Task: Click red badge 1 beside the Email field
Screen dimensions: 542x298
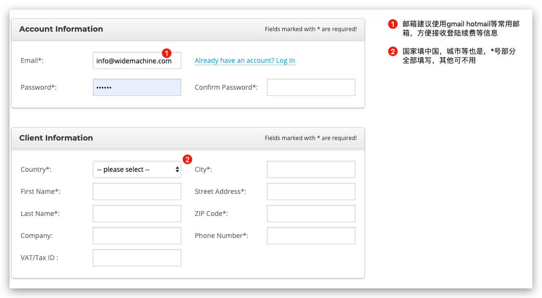Action: click(x=167, y=53)
